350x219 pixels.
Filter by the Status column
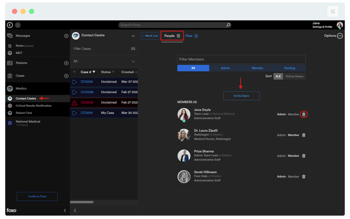pyautogui.click(x=107, y=72)
